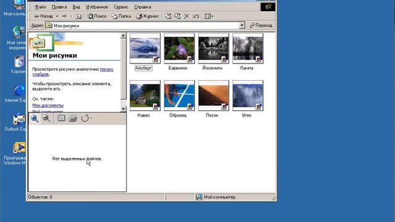Open the Вид menu
The image size is (395, 222).
77,7
